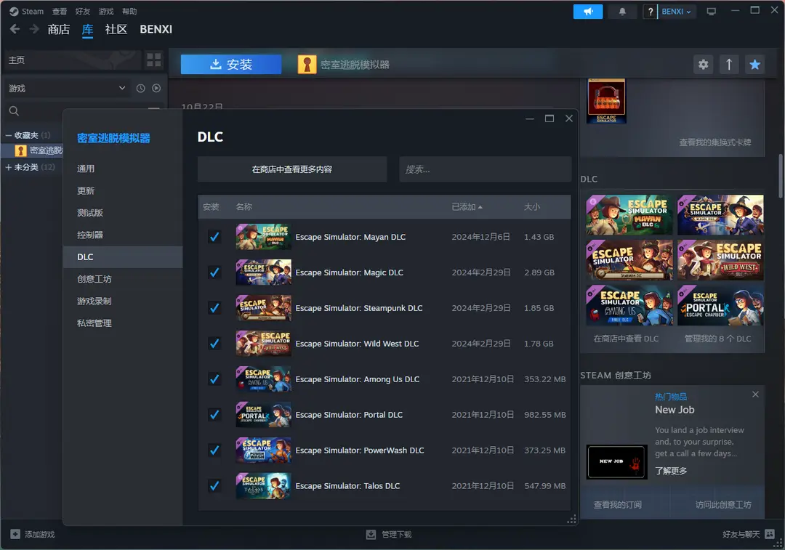Uncheck Escape Simulator: Mayan DLC install
Image resolution: width=785 pixels, height=550 pixels.
click(x=214, y=237)
